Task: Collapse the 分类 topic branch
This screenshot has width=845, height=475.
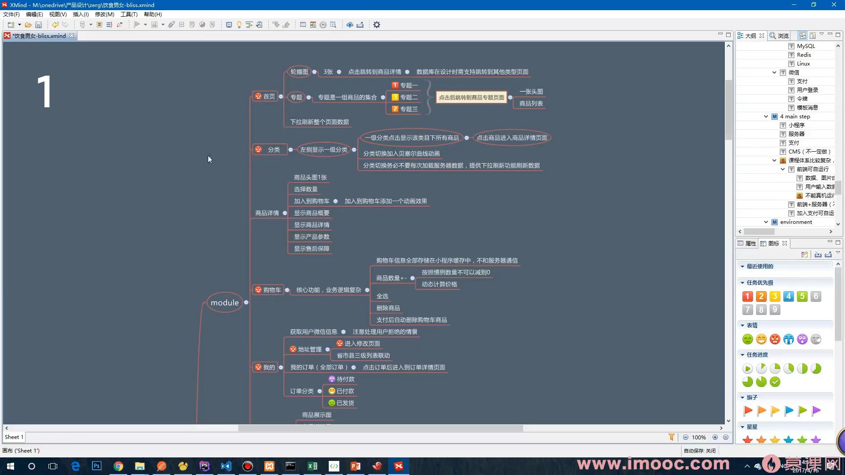Action: coord(290,150)
